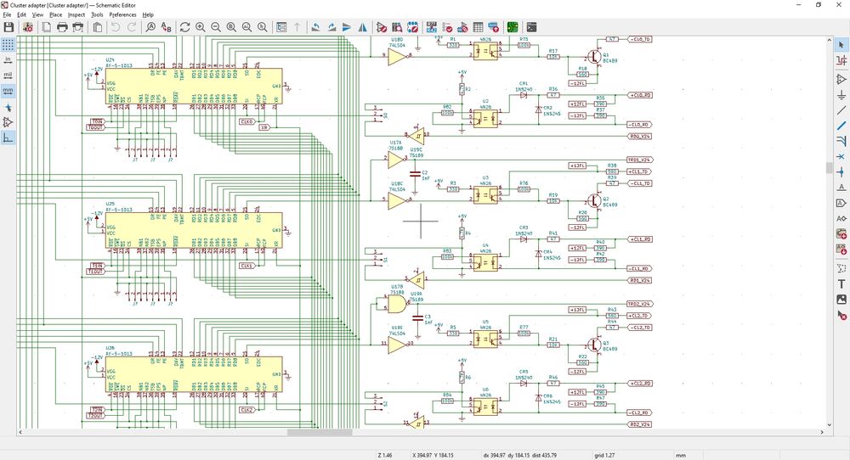Screen dimensions: 850x460
Task: Select the Add Hierarchical Sheet tool
Action: pos(841,234)
